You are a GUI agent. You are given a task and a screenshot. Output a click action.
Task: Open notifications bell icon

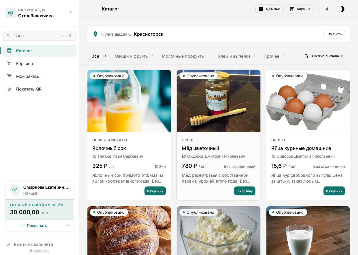click(x=327, y=9)
